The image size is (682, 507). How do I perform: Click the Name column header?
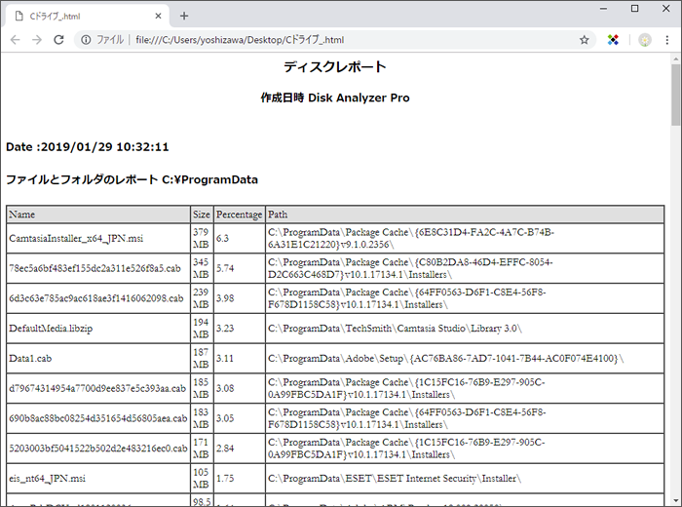tap(98, 214)
